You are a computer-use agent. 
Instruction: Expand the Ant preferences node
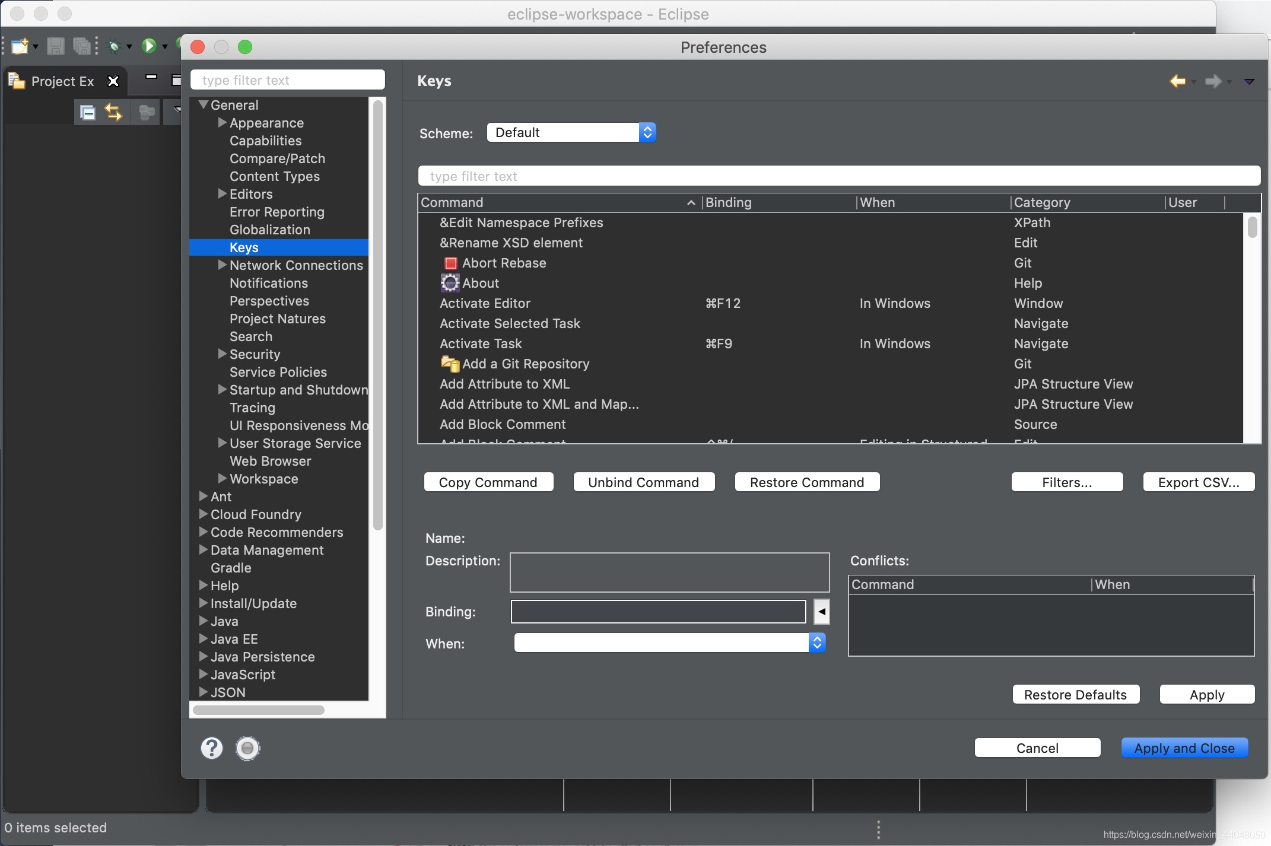point(204,497)
